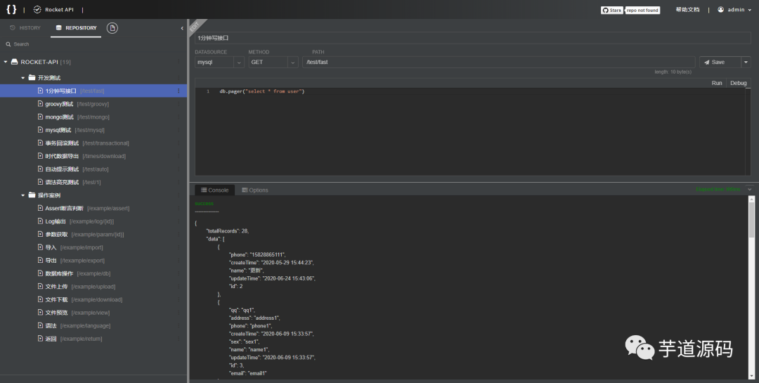Viewport: 759px width, 383px height.
Task: Click the new API document circle icon
Action: click(x=112, y=28)
